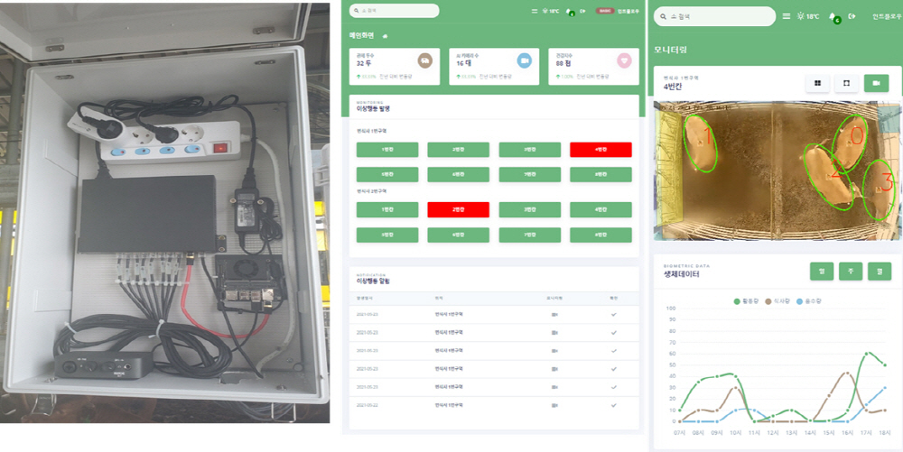This screenshot has height=452, width=903.
Task: Click the 소 검색 search field on the monitoring screen
Action: pyautogui.click(x=714, y=16)
